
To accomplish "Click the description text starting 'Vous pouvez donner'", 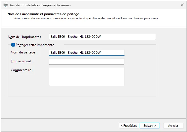I will click(x=86, y=18).
